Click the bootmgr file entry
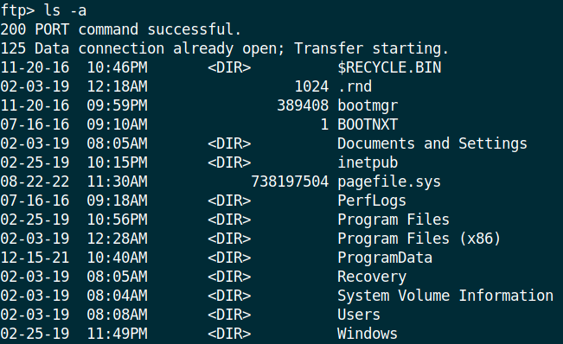Image resolution: width=563 pixels, height=344 pixels. [368, 105]
